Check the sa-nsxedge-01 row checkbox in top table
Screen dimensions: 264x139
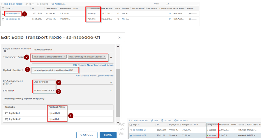[x=3, y=13]
